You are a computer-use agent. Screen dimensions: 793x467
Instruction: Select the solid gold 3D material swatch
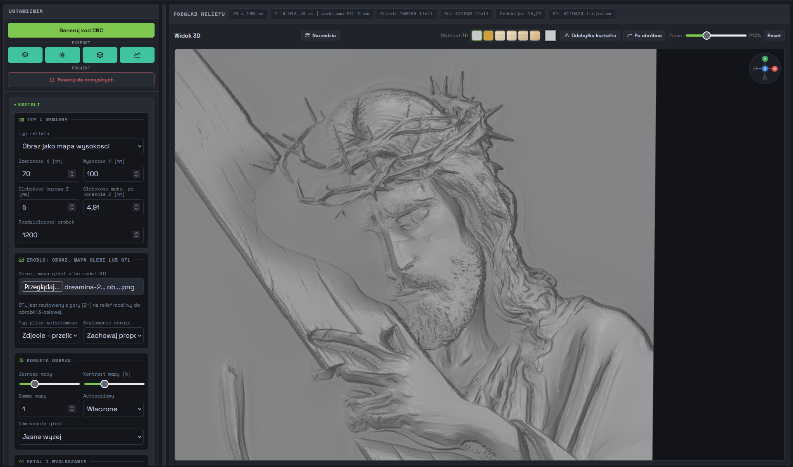(x=488, y=36)
